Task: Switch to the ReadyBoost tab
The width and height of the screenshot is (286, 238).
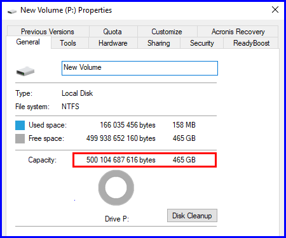Action: tap(251, 43)
